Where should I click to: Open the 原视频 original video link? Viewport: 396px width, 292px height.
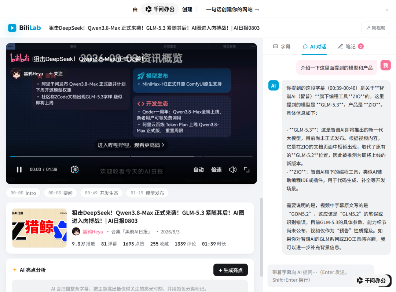[x=375, y=28]
